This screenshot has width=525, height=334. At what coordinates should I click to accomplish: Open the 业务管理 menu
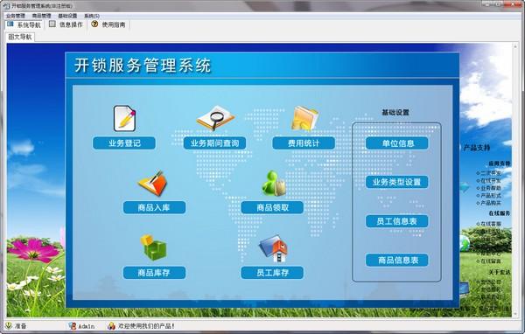coord(16,16)
